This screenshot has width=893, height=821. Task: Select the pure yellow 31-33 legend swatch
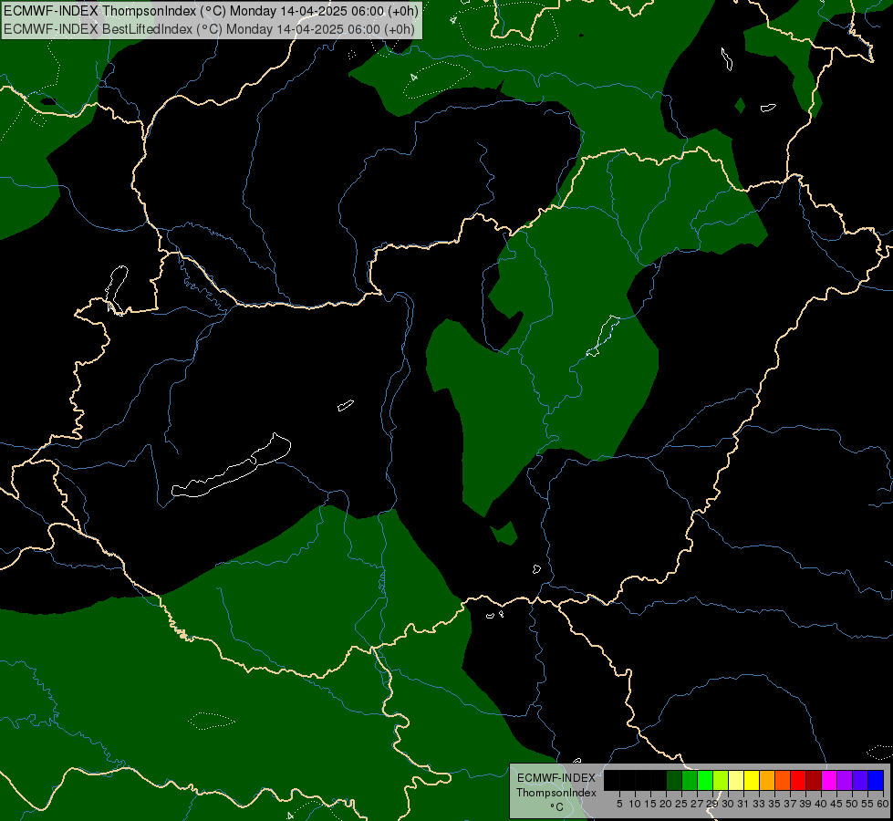click(x=752, y=780)
